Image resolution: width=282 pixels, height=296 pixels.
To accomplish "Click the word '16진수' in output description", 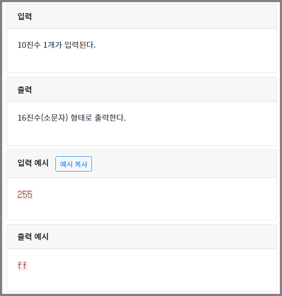I will click(29, 118).
